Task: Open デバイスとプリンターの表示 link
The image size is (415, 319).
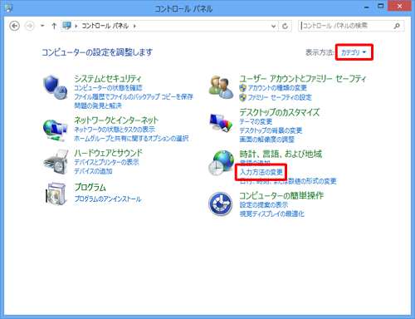Action: coord(106,162)
